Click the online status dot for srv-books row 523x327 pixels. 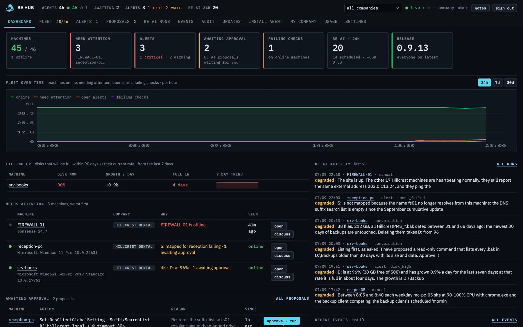click(x=10, y=268)
